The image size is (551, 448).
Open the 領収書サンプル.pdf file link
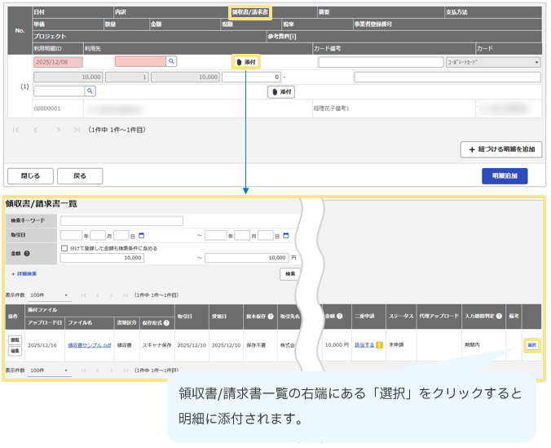click(90, 345)
